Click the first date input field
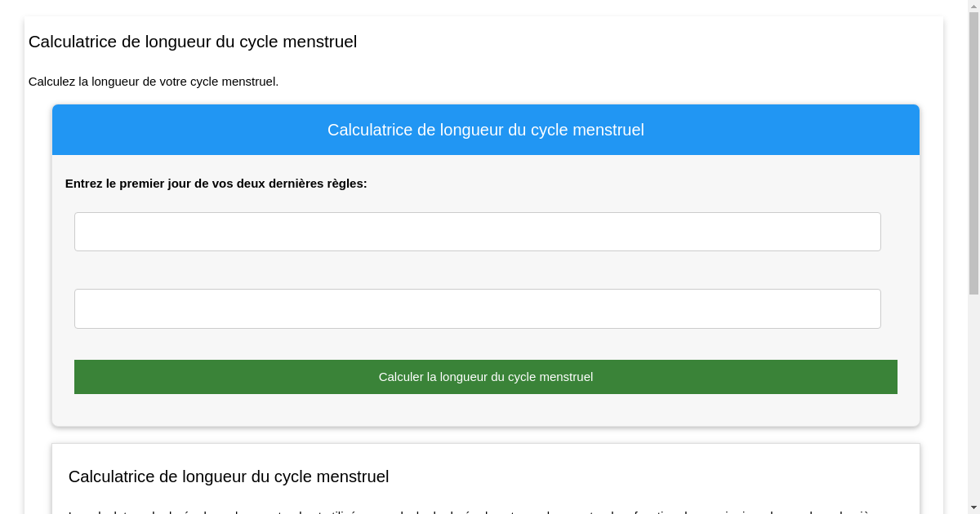This screenshot has height=514, width=980. tap(477, 232)
